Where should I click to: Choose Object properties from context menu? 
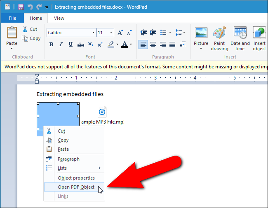pyautogui.click(x=74, y=178)
